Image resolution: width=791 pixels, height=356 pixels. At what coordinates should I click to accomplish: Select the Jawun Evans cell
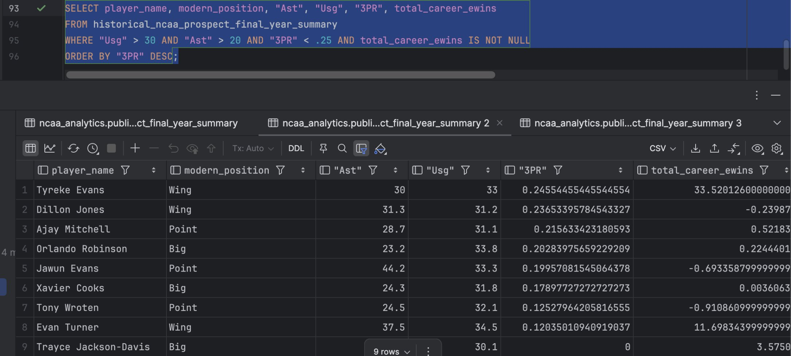tap(100, 269)
